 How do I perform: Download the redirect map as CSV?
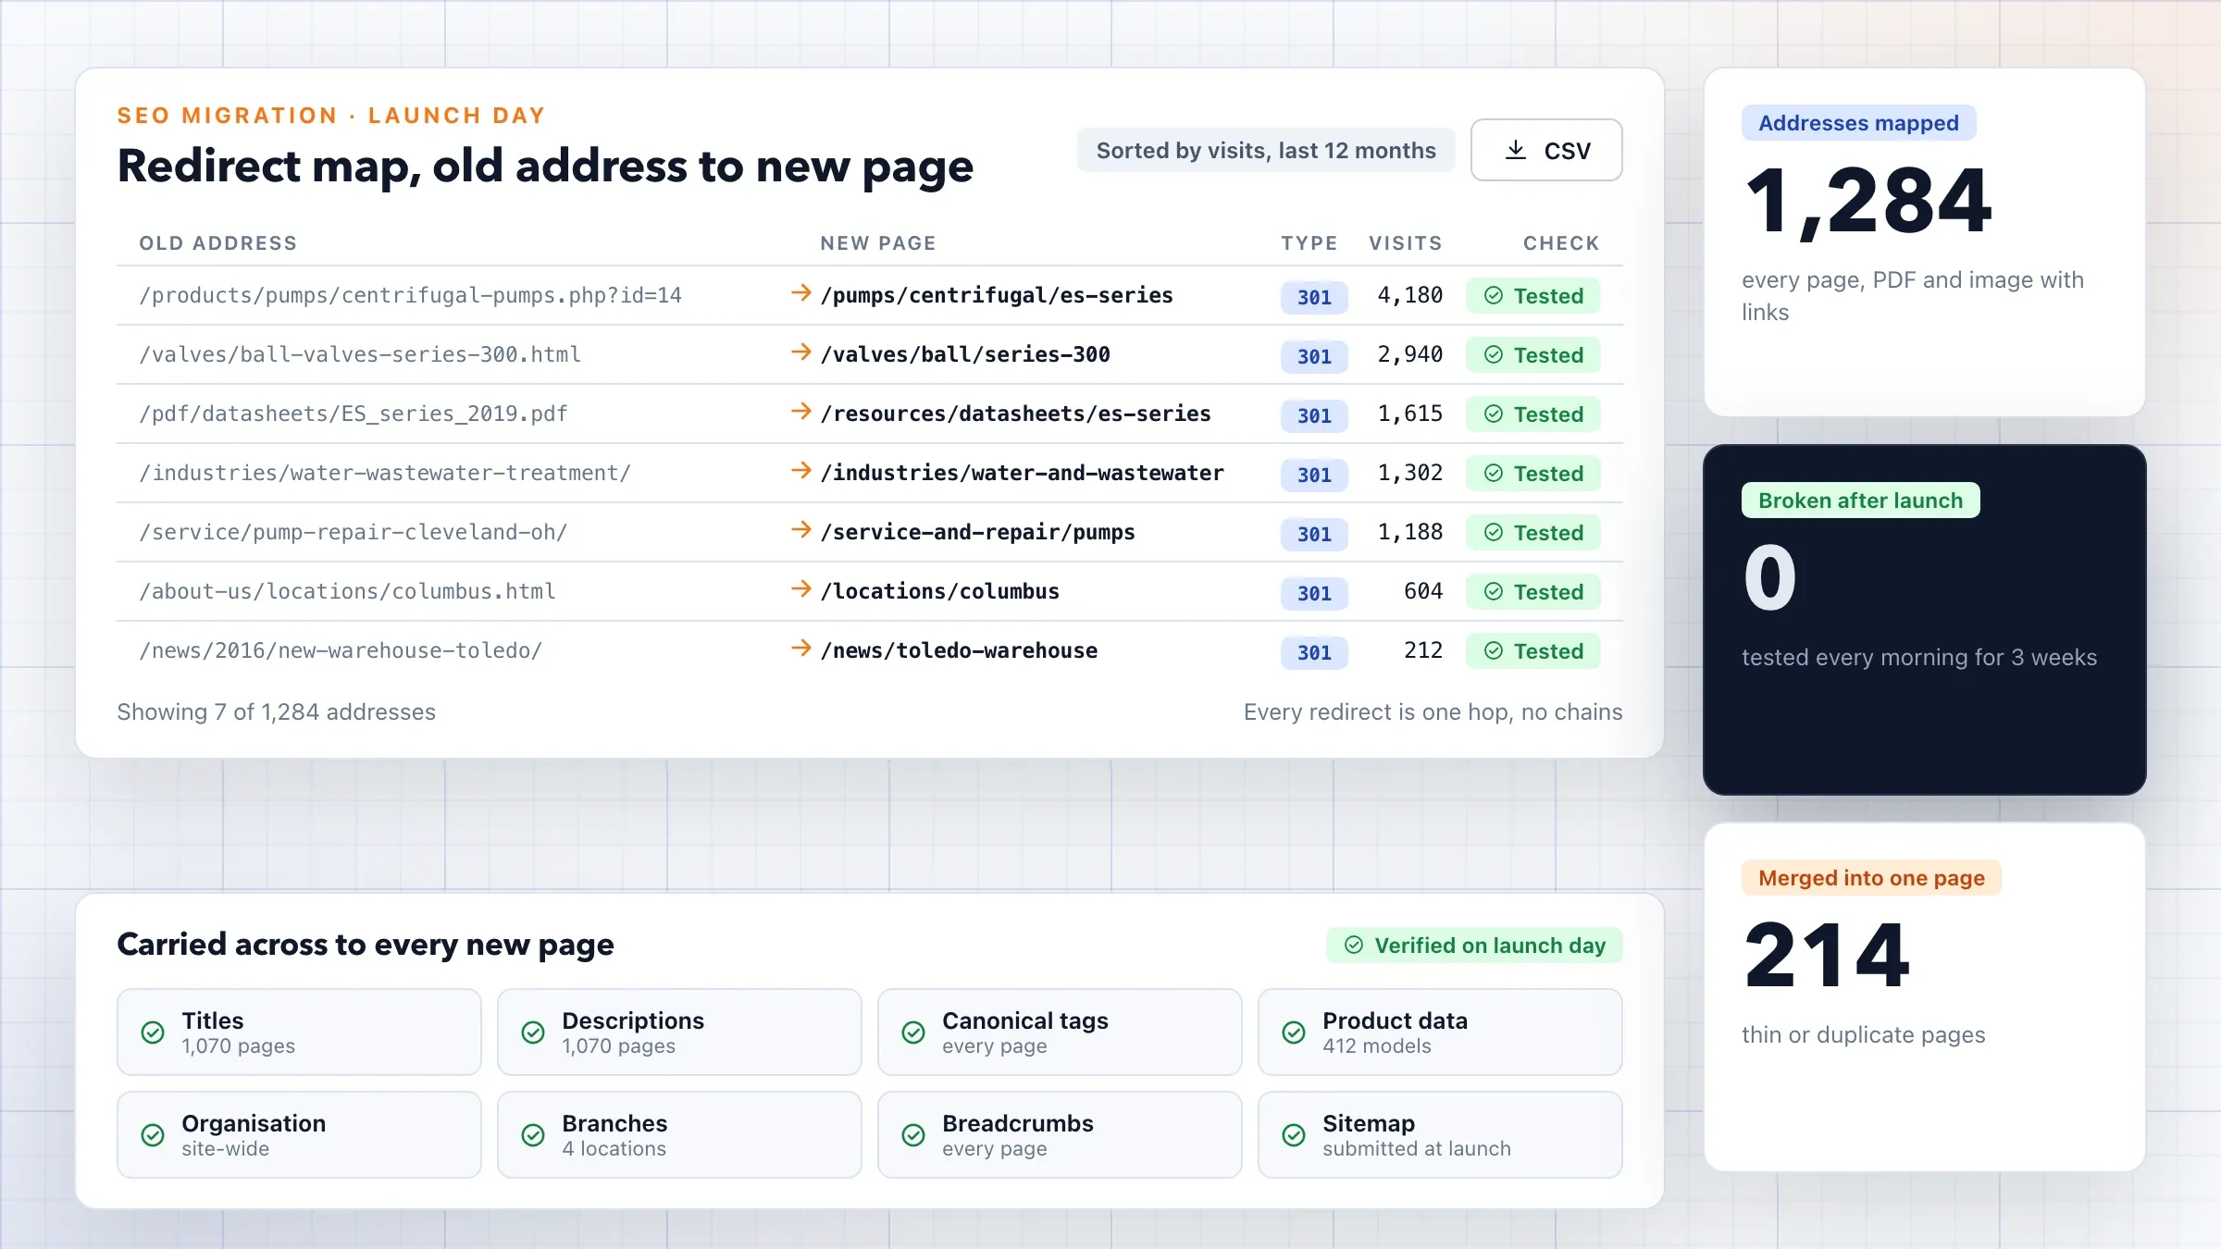tap(1546, 150)
